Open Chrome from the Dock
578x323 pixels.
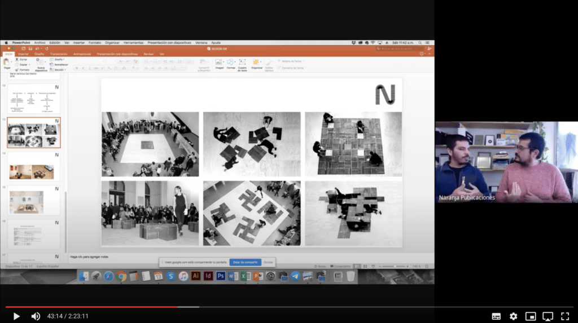[x=121, y=276]
